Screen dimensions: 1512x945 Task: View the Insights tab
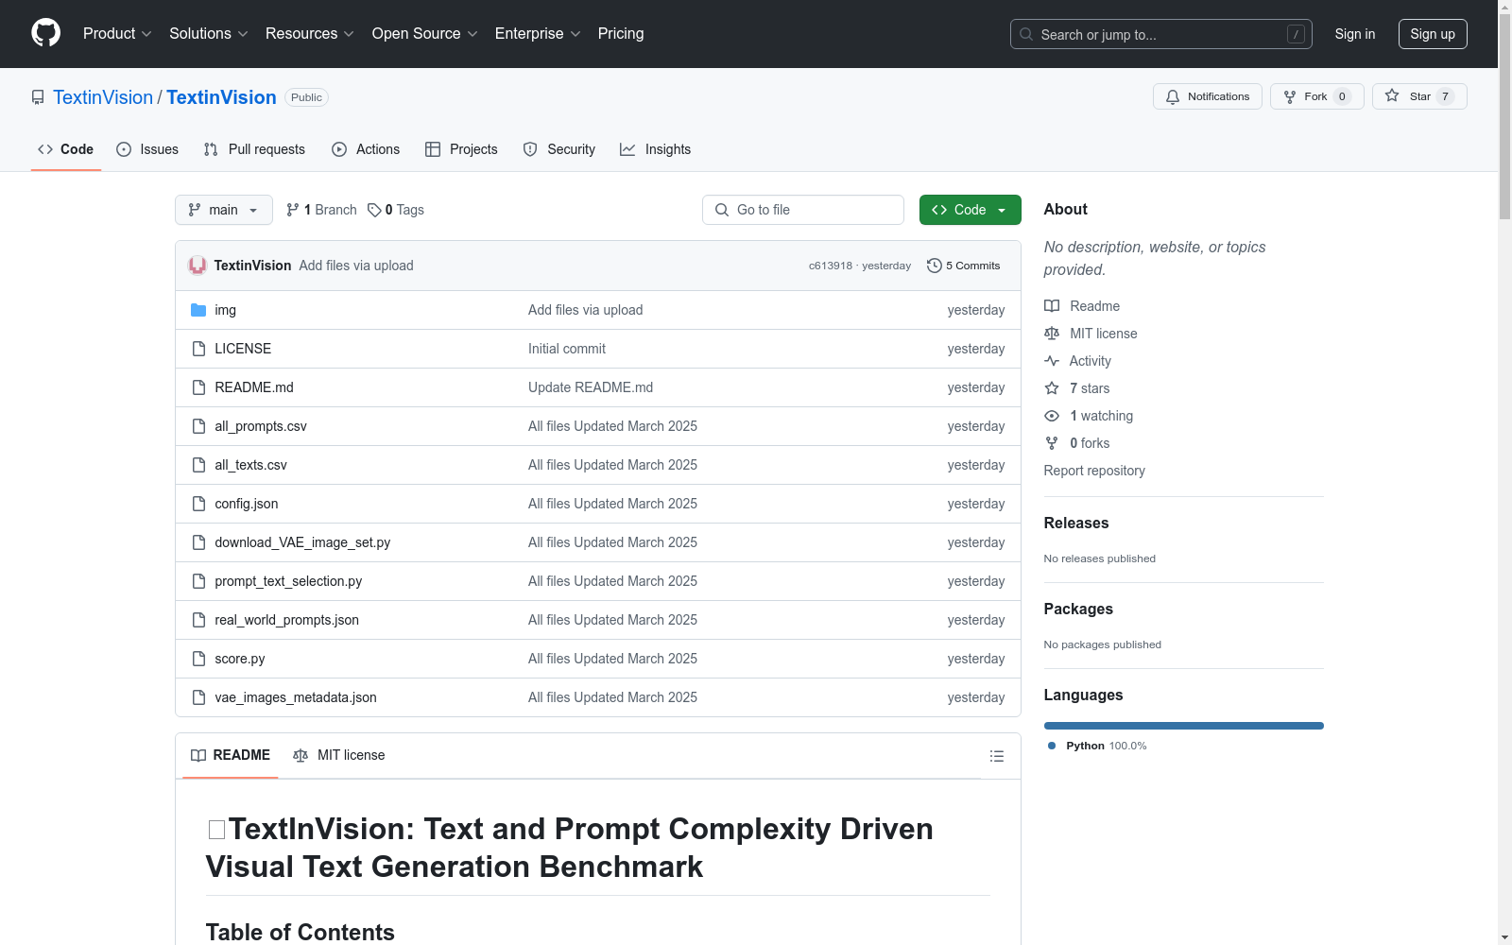pos(656,149)
